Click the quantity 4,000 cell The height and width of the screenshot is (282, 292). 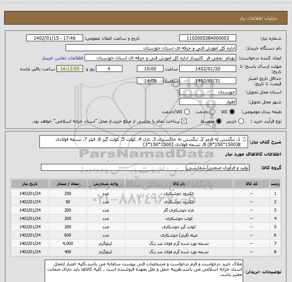[68, 243]
